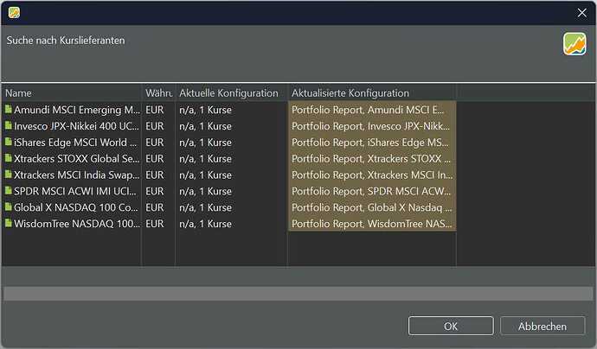Image resolution: width=597 pixels, height=349 pixels.
Task: Select the WisdomTree NASDAQ 100... name
Action: (x=77, y=225)
